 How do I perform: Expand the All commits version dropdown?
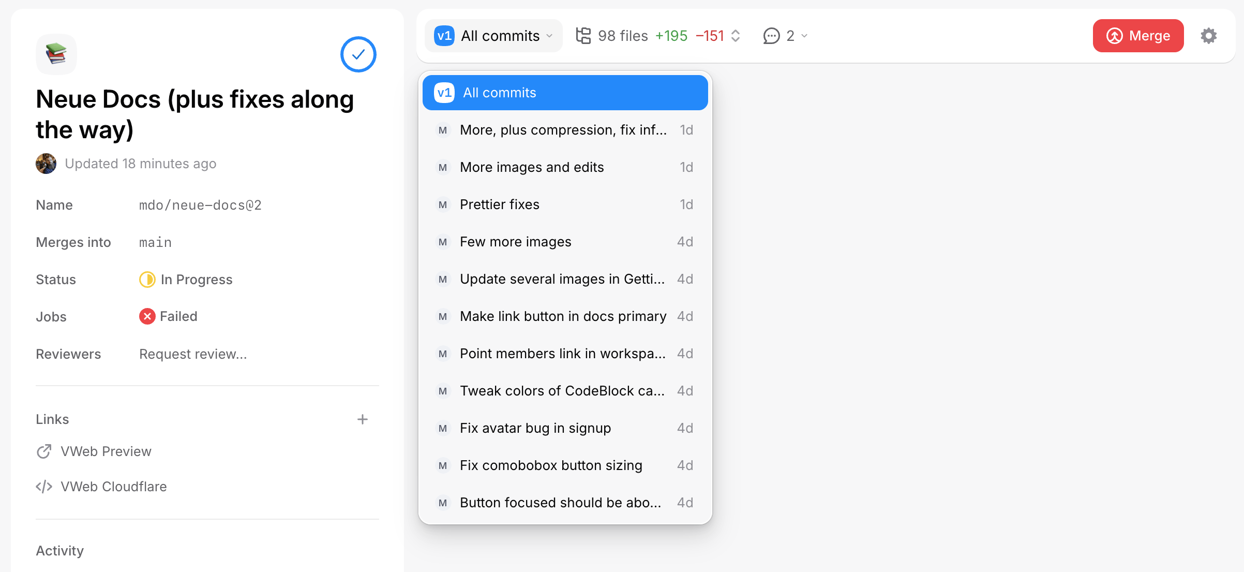coord(493,36)
